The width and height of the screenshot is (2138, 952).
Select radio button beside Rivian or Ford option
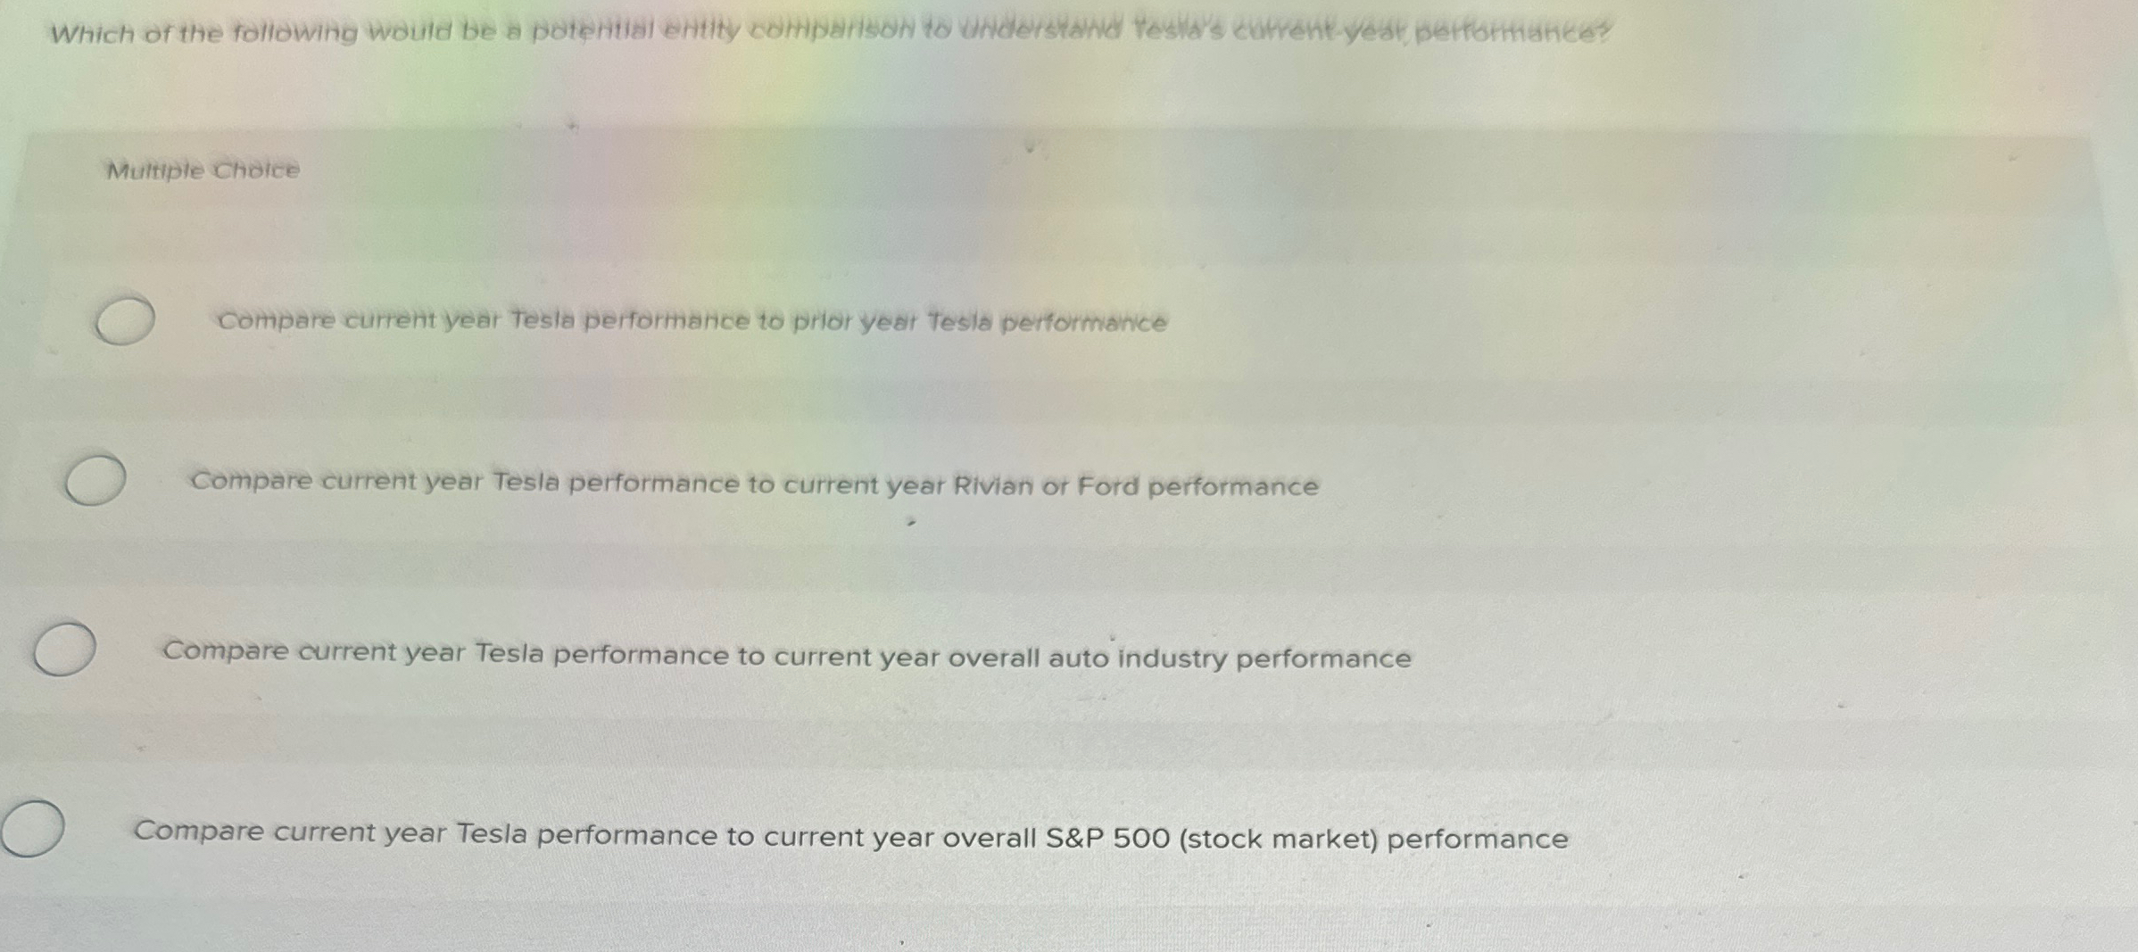coord(95,480)
